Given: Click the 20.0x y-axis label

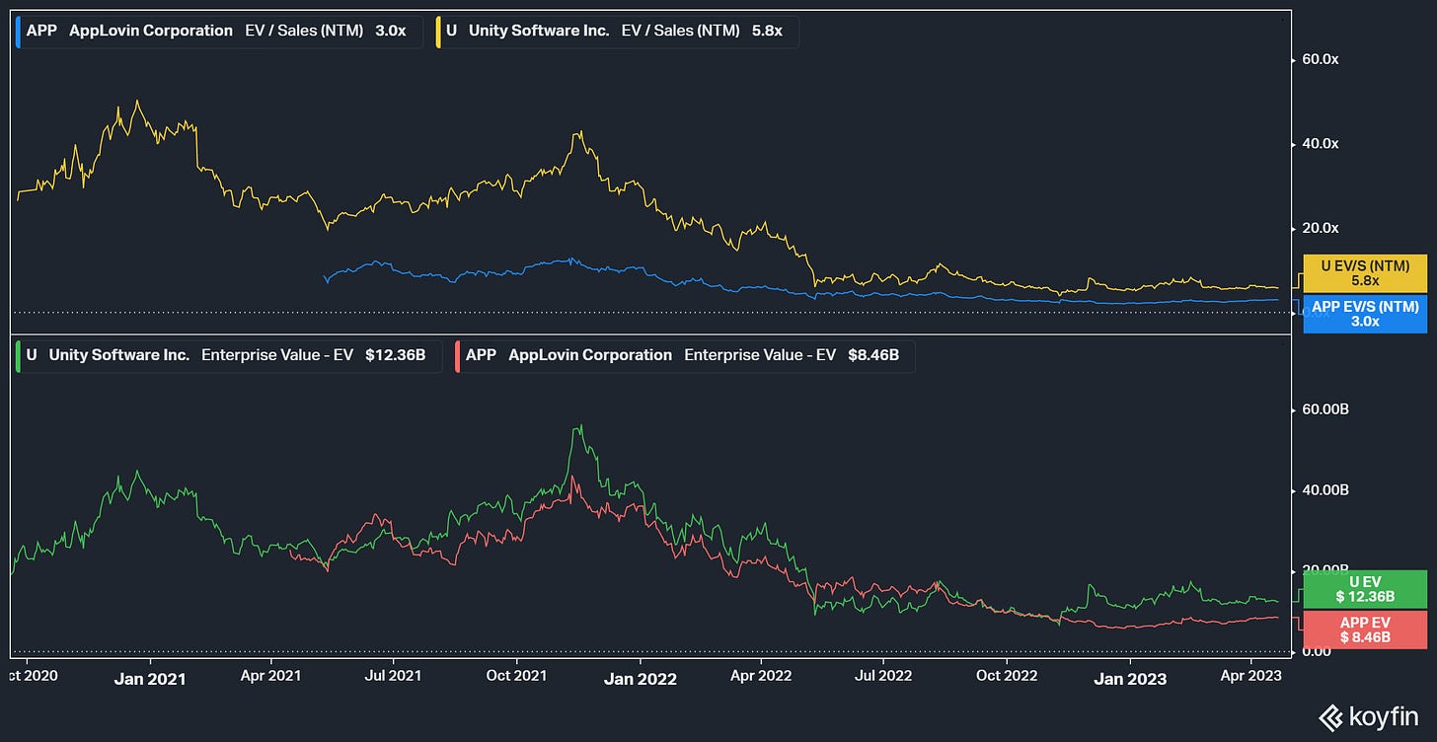Looking at the screenshot, I should (1320, 228).
